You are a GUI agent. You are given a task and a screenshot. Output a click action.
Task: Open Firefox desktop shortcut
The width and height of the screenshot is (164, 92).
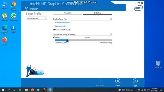click(4, 41)
